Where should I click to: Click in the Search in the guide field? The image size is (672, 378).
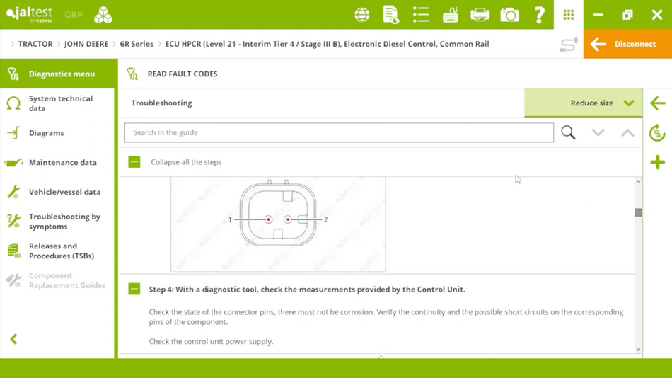[x=338, y=132]
